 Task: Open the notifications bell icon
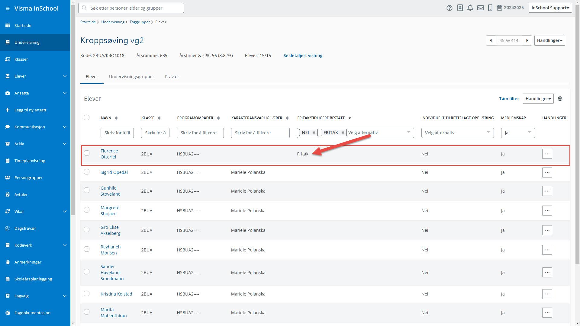coord(470,8)
